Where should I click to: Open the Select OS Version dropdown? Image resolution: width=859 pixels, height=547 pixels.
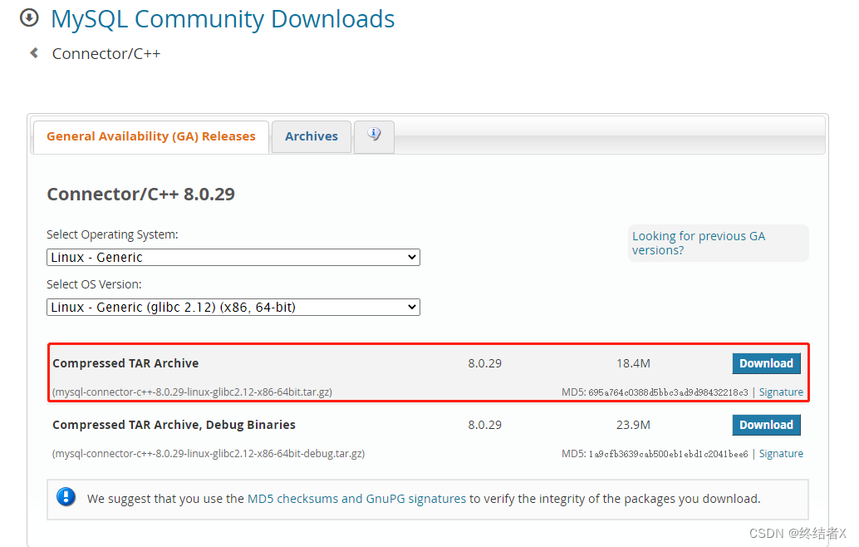tap(233, 307)
